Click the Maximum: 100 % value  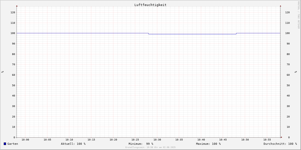point(208,144)
